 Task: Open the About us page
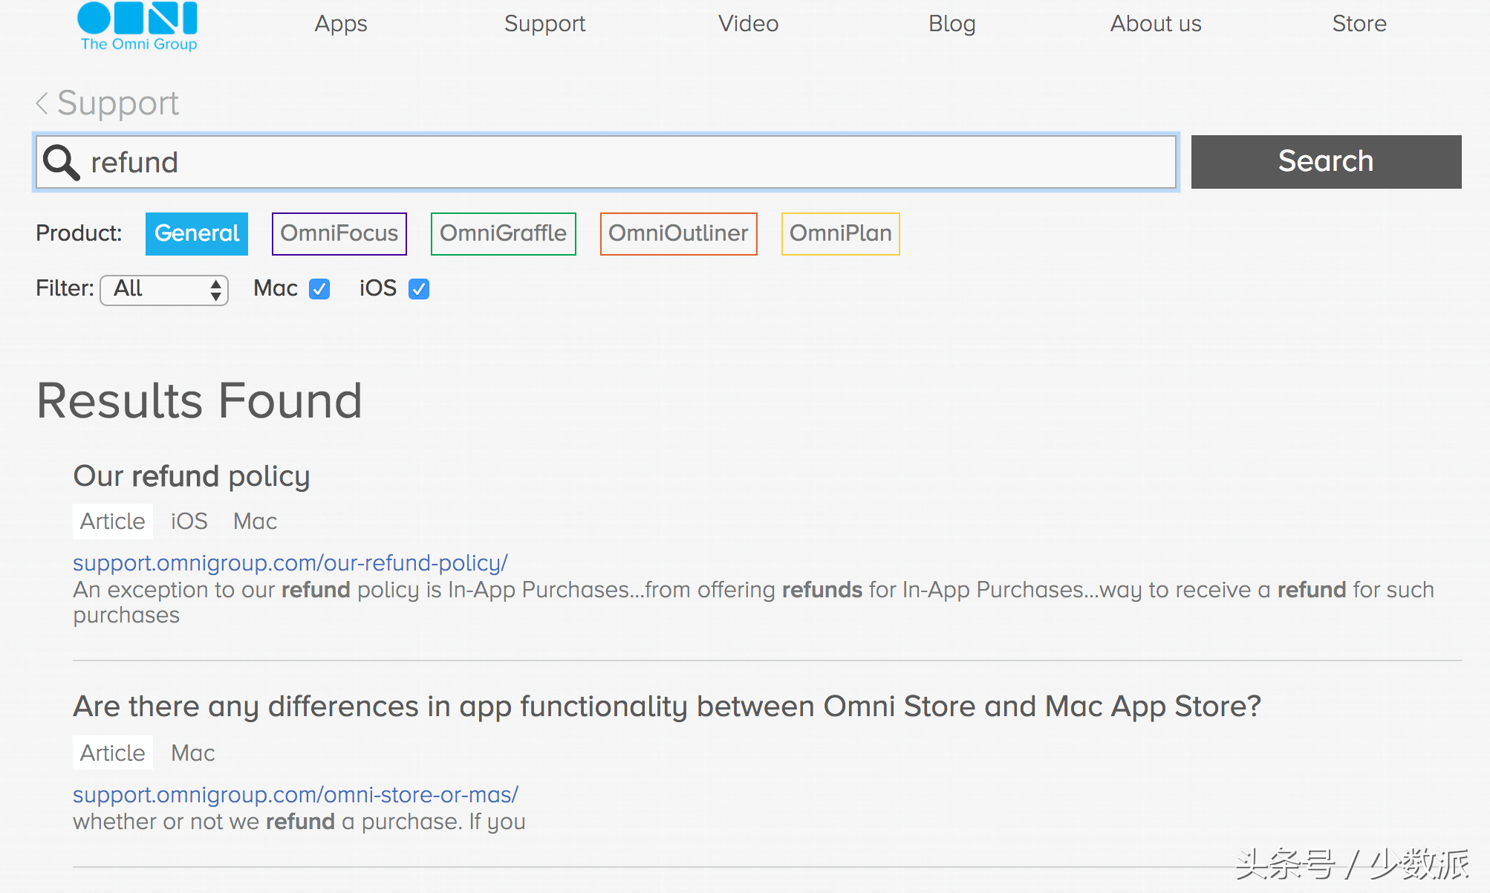point(1156,24)
